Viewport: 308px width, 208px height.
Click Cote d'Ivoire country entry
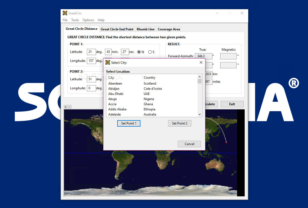pos(153,89)
